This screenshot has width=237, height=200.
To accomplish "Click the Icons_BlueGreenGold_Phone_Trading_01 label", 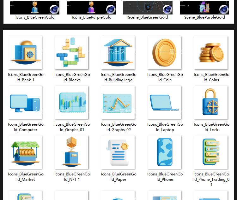I will [x=211, y=179].
